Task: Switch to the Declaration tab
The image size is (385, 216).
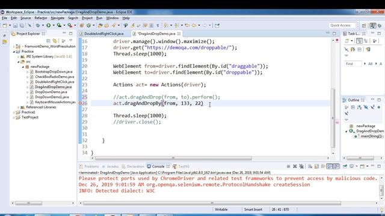Action: coord(133,166)
